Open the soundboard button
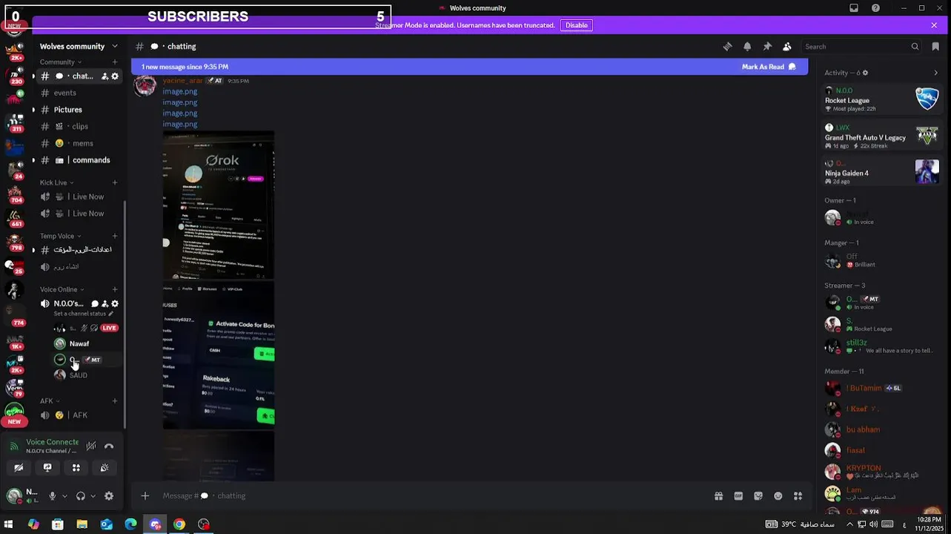The image size is (951, 534). coord(105,467)
